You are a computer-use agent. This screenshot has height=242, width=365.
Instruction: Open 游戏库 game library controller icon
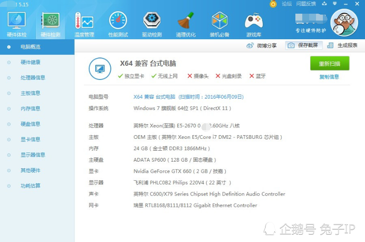(254, 24)
